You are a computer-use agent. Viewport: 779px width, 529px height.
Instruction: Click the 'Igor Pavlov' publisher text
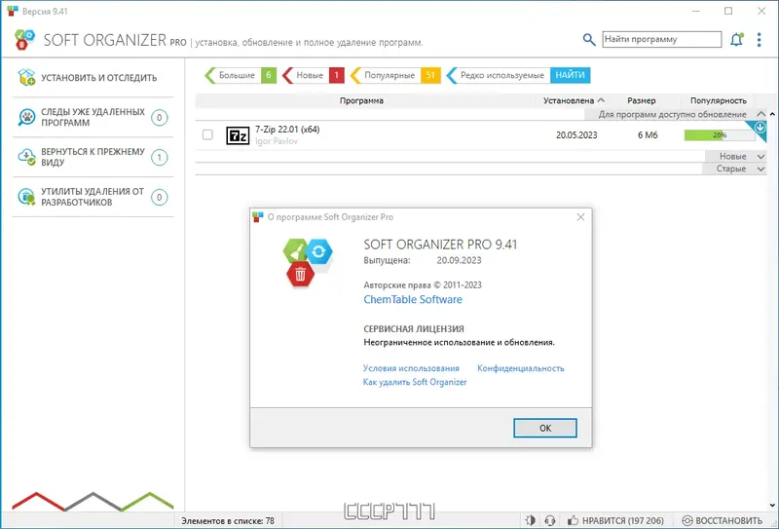click(x=277, y=141)
